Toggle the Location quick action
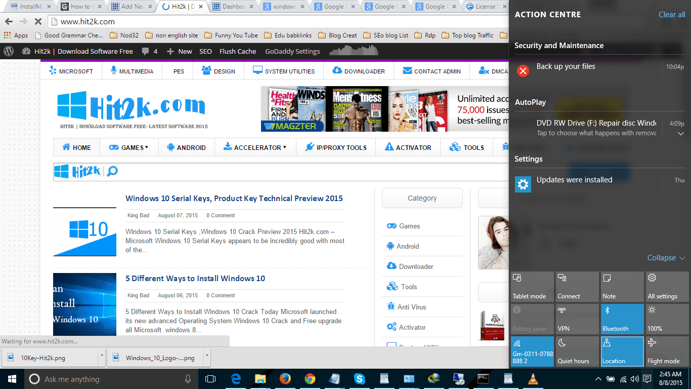This screenshot has height=389, width=691. click(622, 352)
